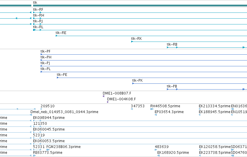247x157 pixels.
Task: Click the purple arrow under DME1-004K08.F
Action: [108, 102]
